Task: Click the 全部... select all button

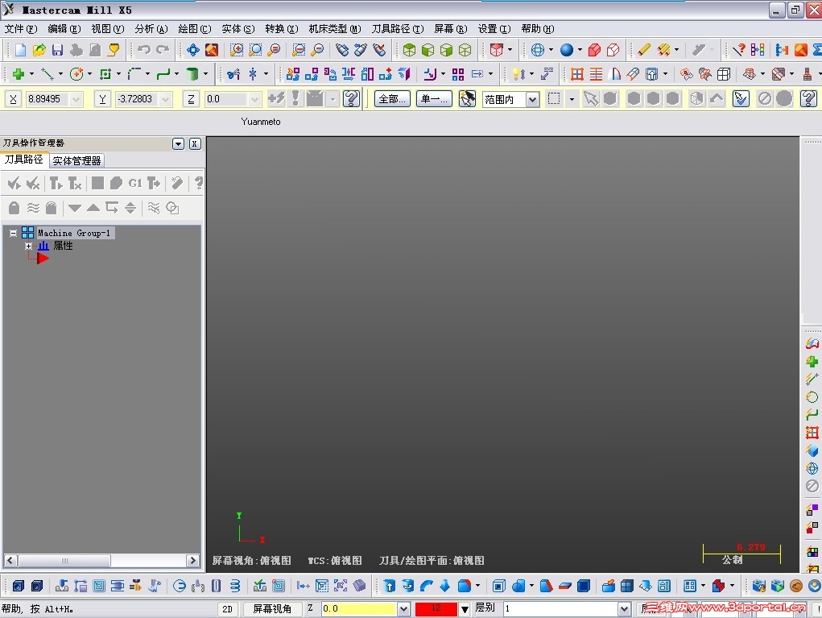Action: tap(392, 99)
